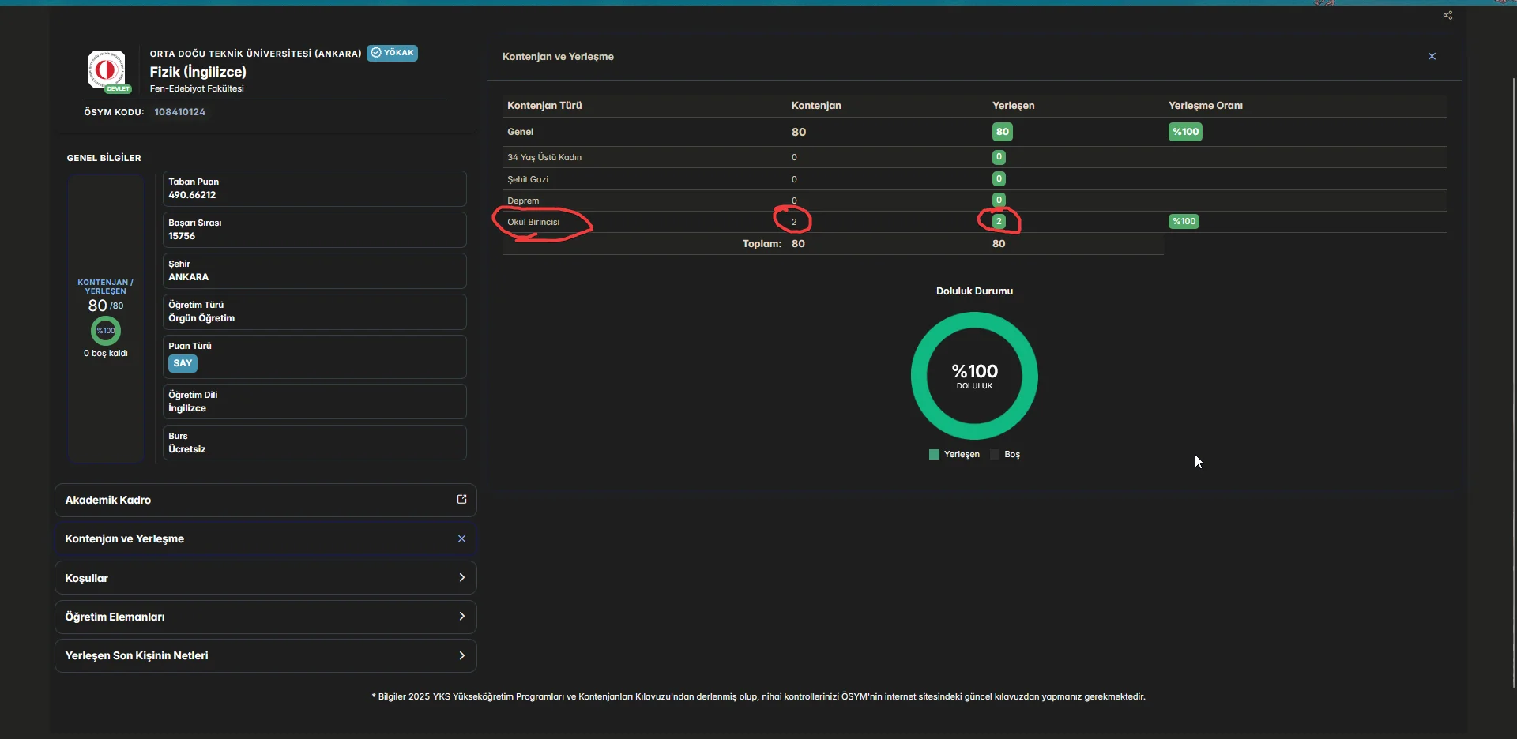Toggle the Boş legend swatch
1517x739 pixels.
995,454
